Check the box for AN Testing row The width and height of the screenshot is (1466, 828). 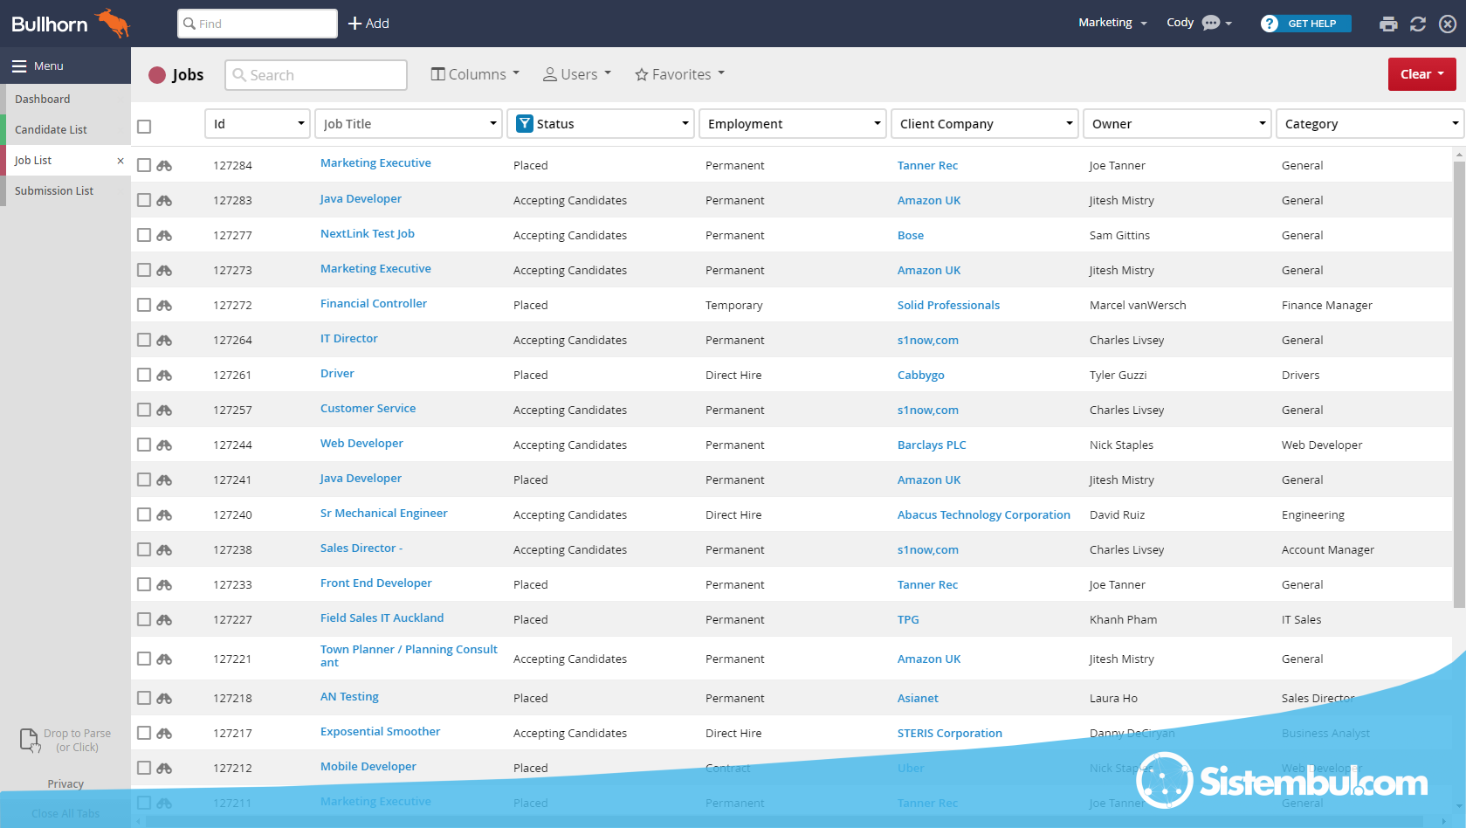tap(144, 698)
